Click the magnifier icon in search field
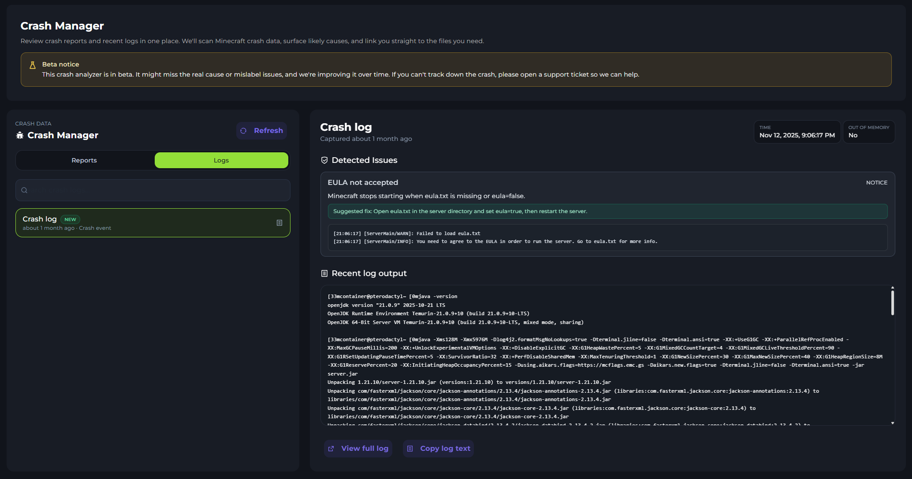912x479 pixels. coord(25,190)
